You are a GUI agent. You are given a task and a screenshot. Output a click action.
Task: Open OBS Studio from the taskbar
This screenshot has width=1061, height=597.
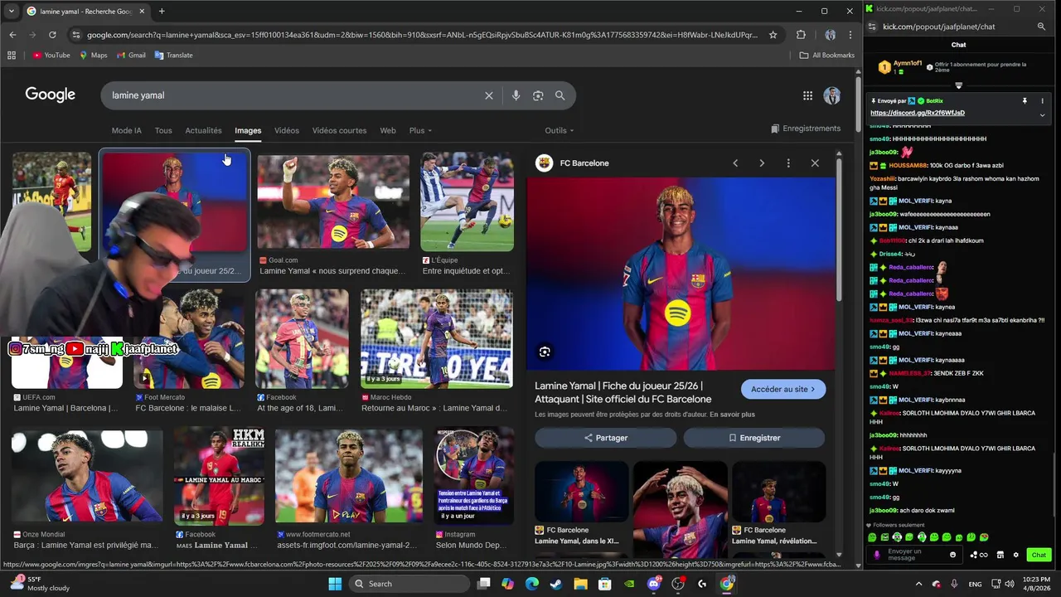click(678, 584)
